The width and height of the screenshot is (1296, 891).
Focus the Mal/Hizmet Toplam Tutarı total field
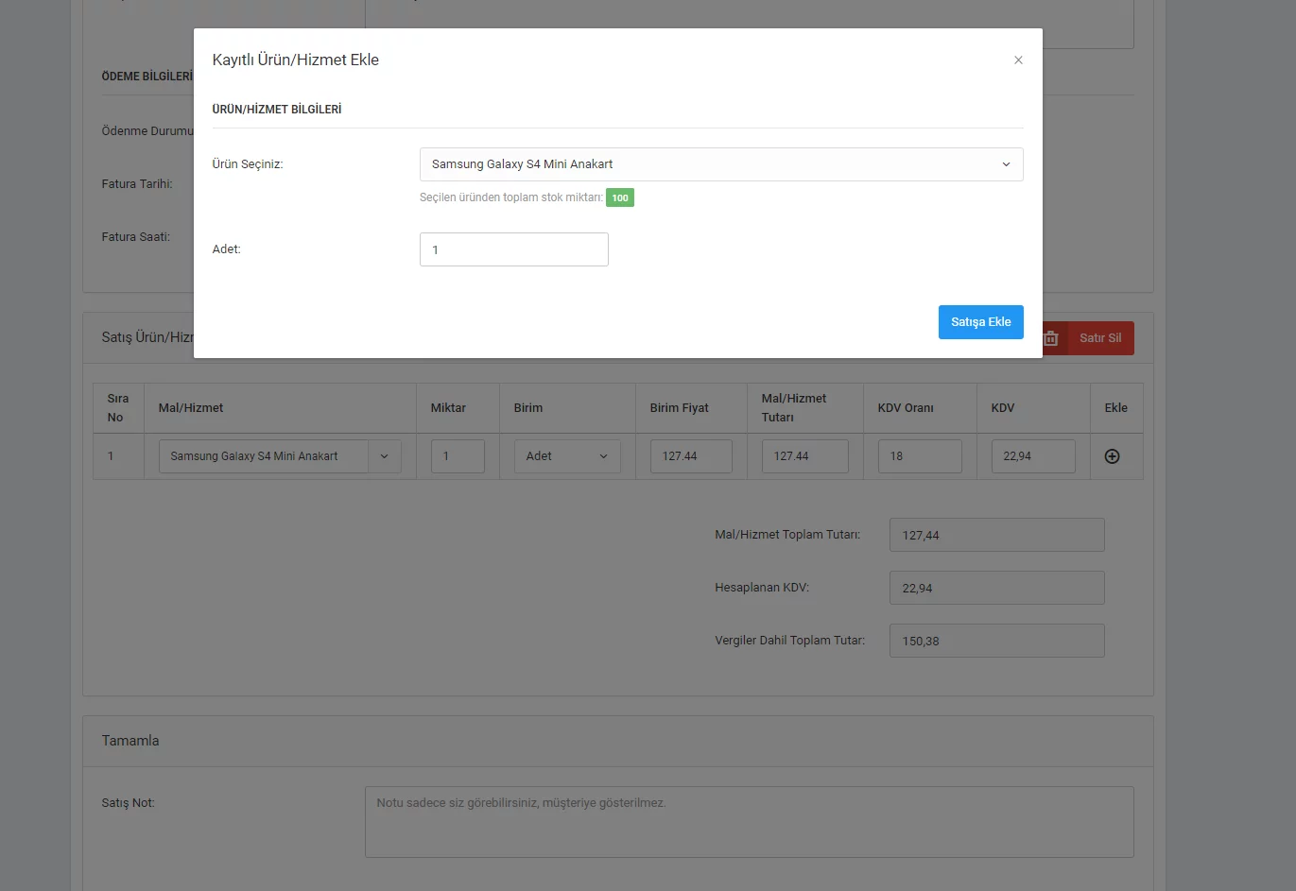996,535
